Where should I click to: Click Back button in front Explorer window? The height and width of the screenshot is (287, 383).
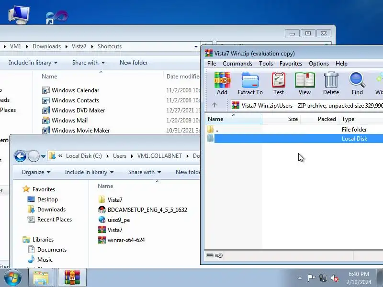click(x=20, y=156)
